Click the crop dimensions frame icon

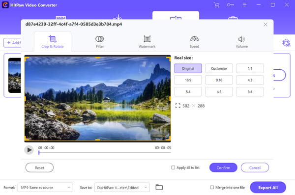(177, 106)
